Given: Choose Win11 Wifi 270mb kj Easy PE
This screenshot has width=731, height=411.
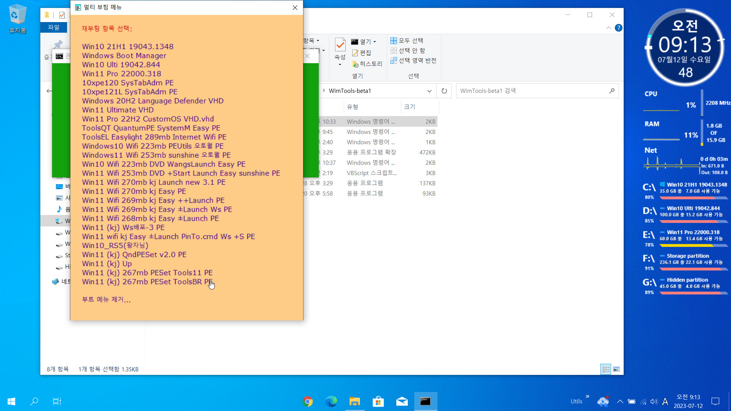Looking at the screenshot, I should (x=134, y=191).
